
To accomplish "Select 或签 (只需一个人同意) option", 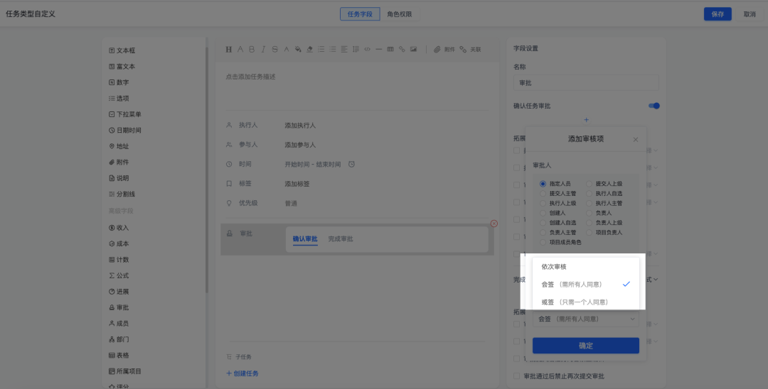I will pos(575,302).
